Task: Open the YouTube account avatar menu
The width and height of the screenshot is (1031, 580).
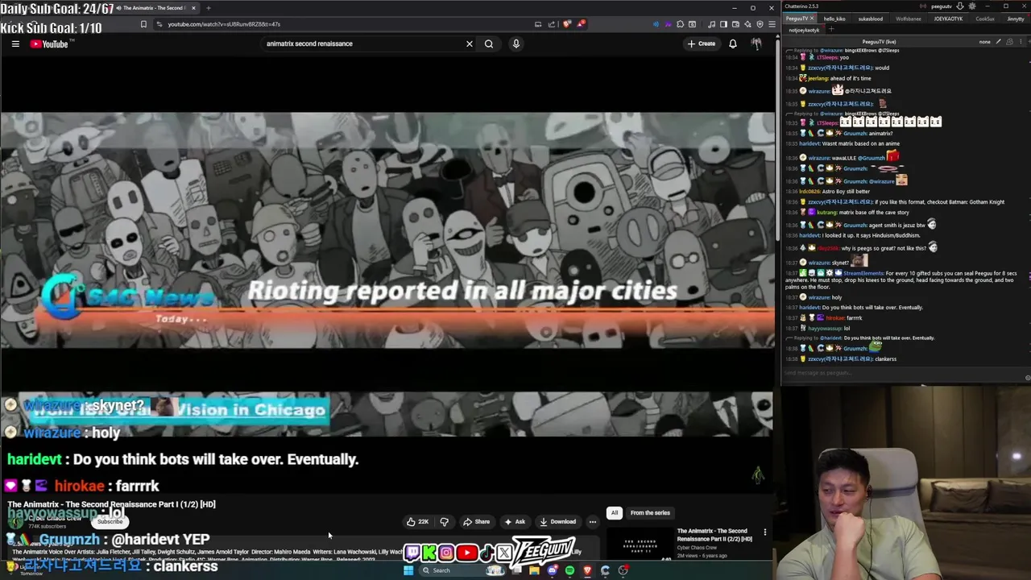Action: [756, 43]
